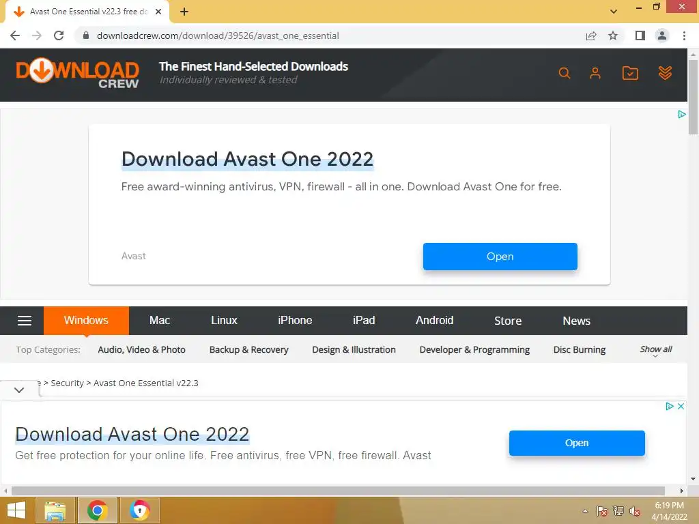The image size is (699, 524).
Task: Select the iPhone platform tab
Action: coord(295,321)
